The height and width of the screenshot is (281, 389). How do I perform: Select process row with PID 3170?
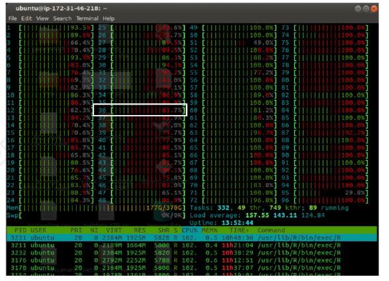coord(192,268)
